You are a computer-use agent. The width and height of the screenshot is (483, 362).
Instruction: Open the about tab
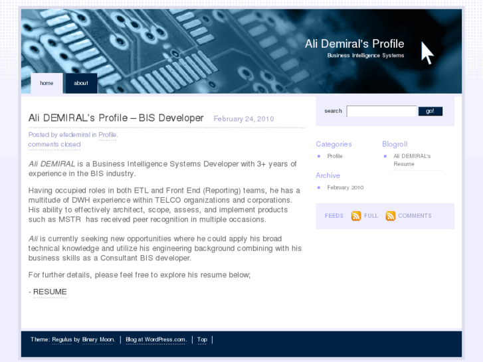coord(81,83)
